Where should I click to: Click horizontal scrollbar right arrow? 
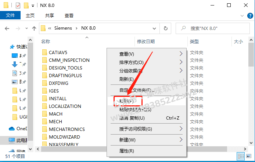(245, 149)
